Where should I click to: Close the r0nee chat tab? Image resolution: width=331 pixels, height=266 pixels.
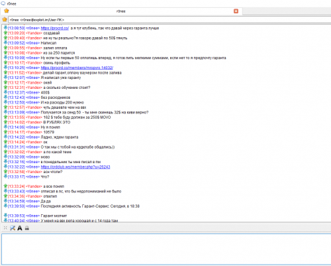coord(236,11)
